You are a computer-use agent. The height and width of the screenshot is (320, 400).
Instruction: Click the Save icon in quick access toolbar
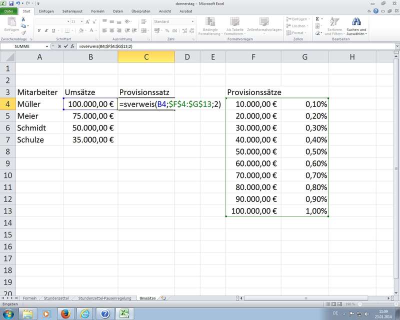click(x=11, y=3)
